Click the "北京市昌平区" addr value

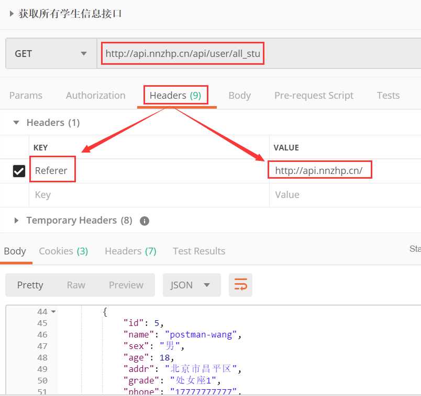point(201,369)
